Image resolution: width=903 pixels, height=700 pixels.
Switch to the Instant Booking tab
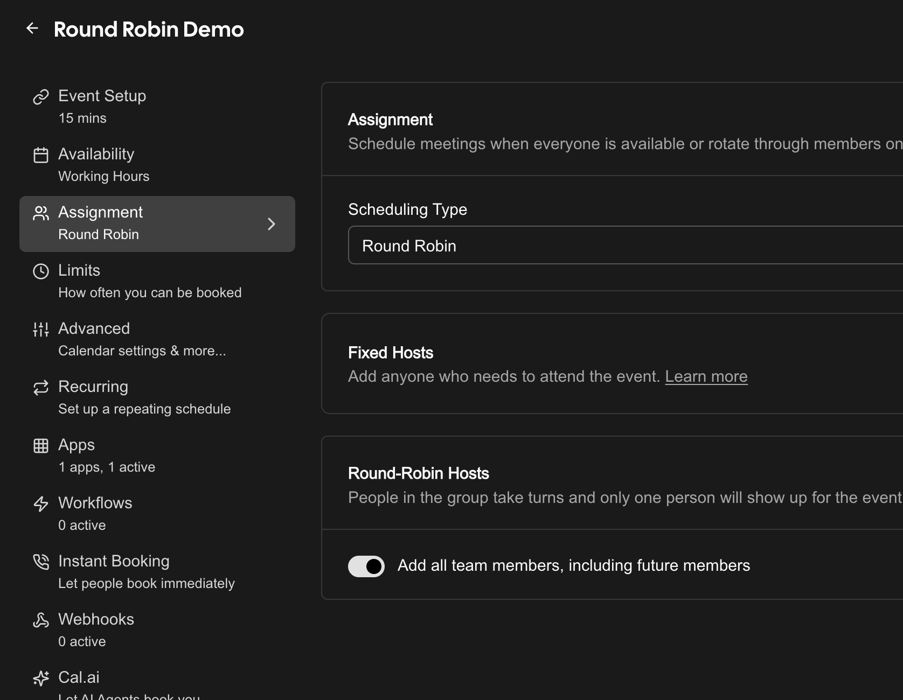(157, 573)
